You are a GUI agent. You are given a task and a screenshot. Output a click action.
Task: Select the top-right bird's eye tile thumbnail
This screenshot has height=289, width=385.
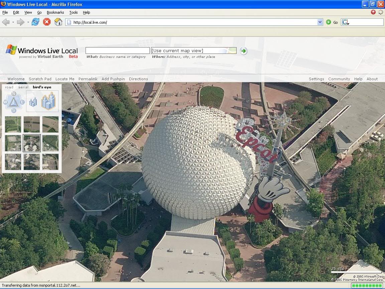(50, 124)
